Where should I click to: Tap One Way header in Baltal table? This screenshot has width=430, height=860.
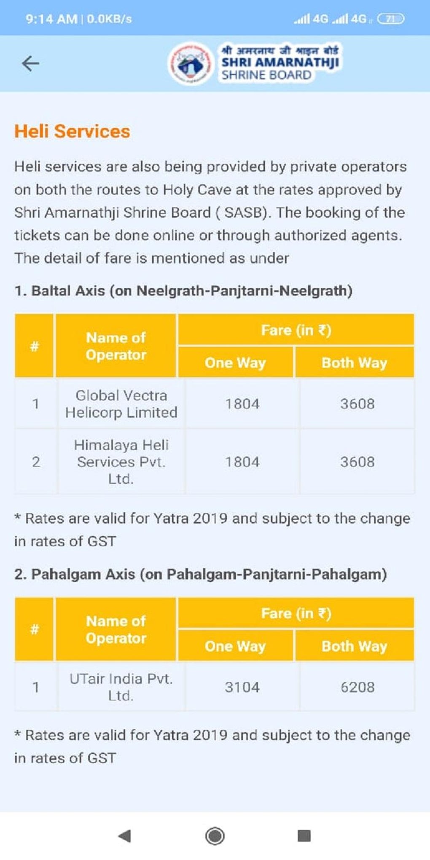pyautogui.click(x=235, y=363)
